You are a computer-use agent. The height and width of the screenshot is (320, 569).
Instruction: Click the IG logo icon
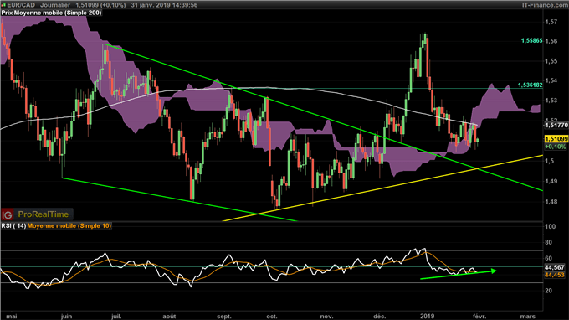click(x=7, y=214)
